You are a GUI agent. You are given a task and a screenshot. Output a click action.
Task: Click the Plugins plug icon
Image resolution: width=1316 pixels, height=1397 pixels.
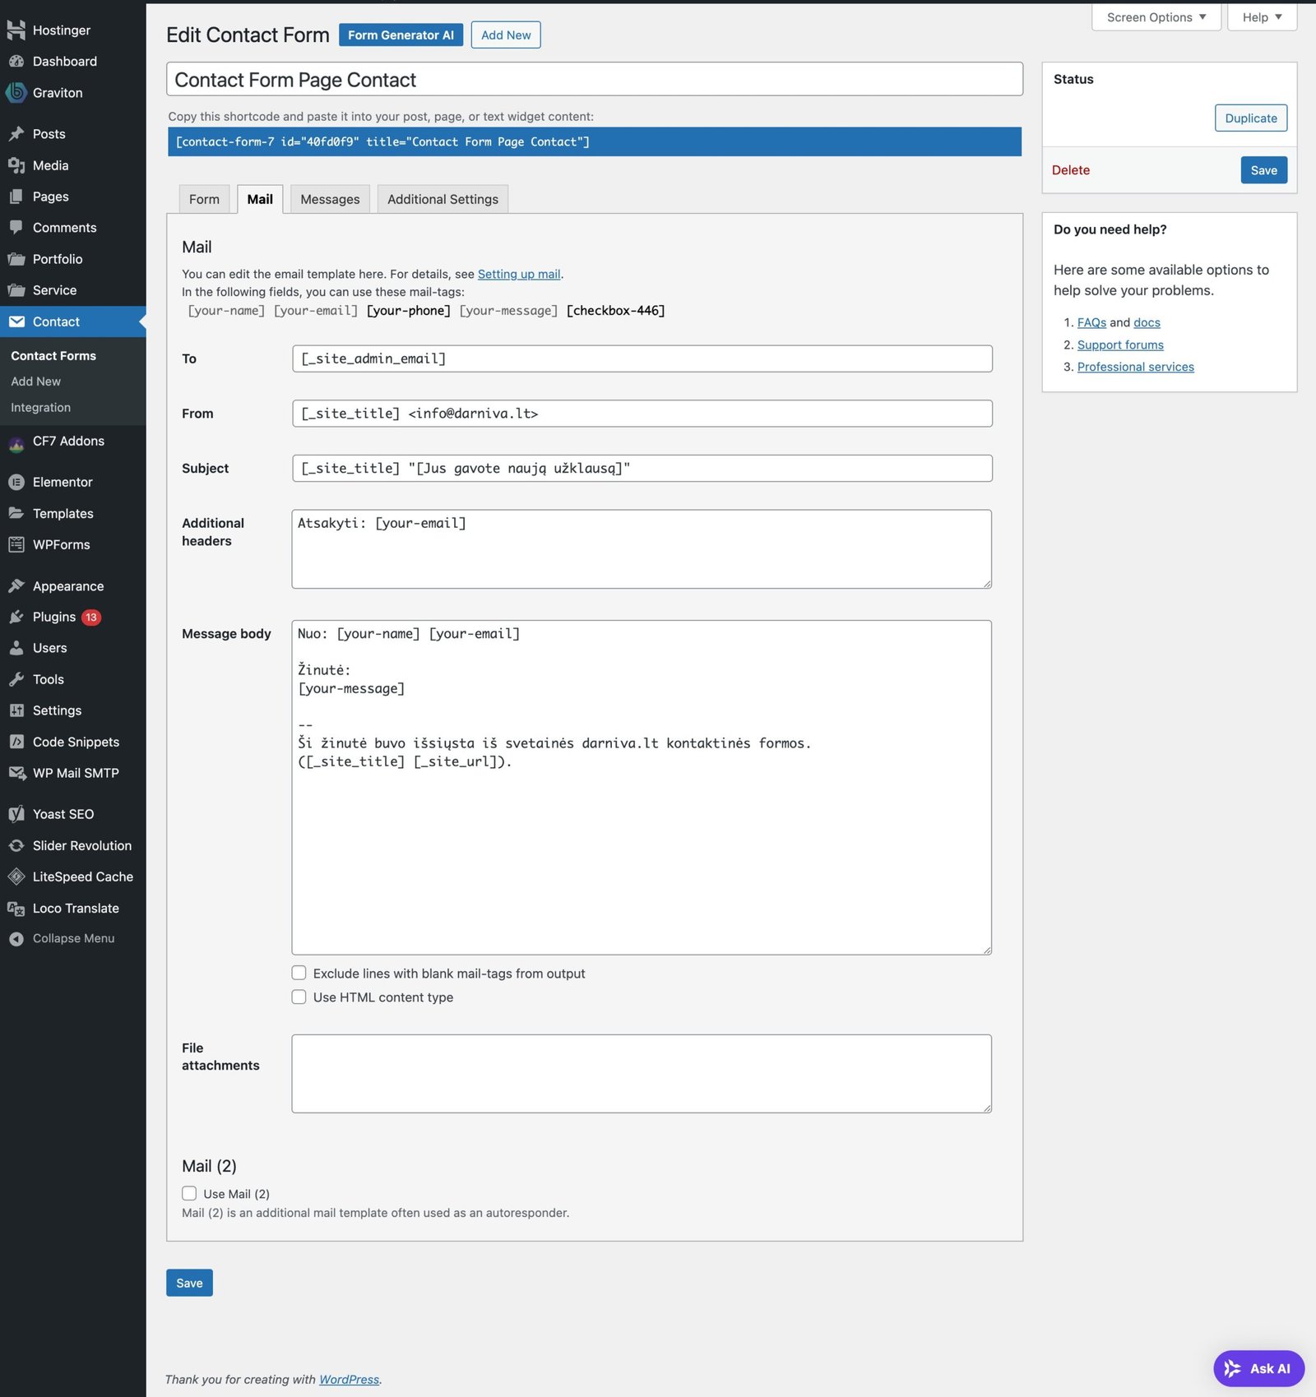pyautogui.click(x=16, y=617)
